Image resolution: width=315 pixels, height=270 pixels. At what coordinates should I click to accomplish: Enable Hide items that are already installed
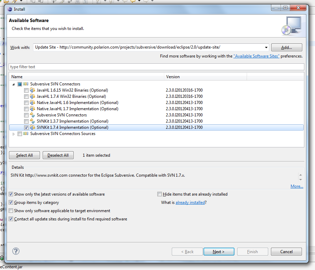[x=159, y=194]
